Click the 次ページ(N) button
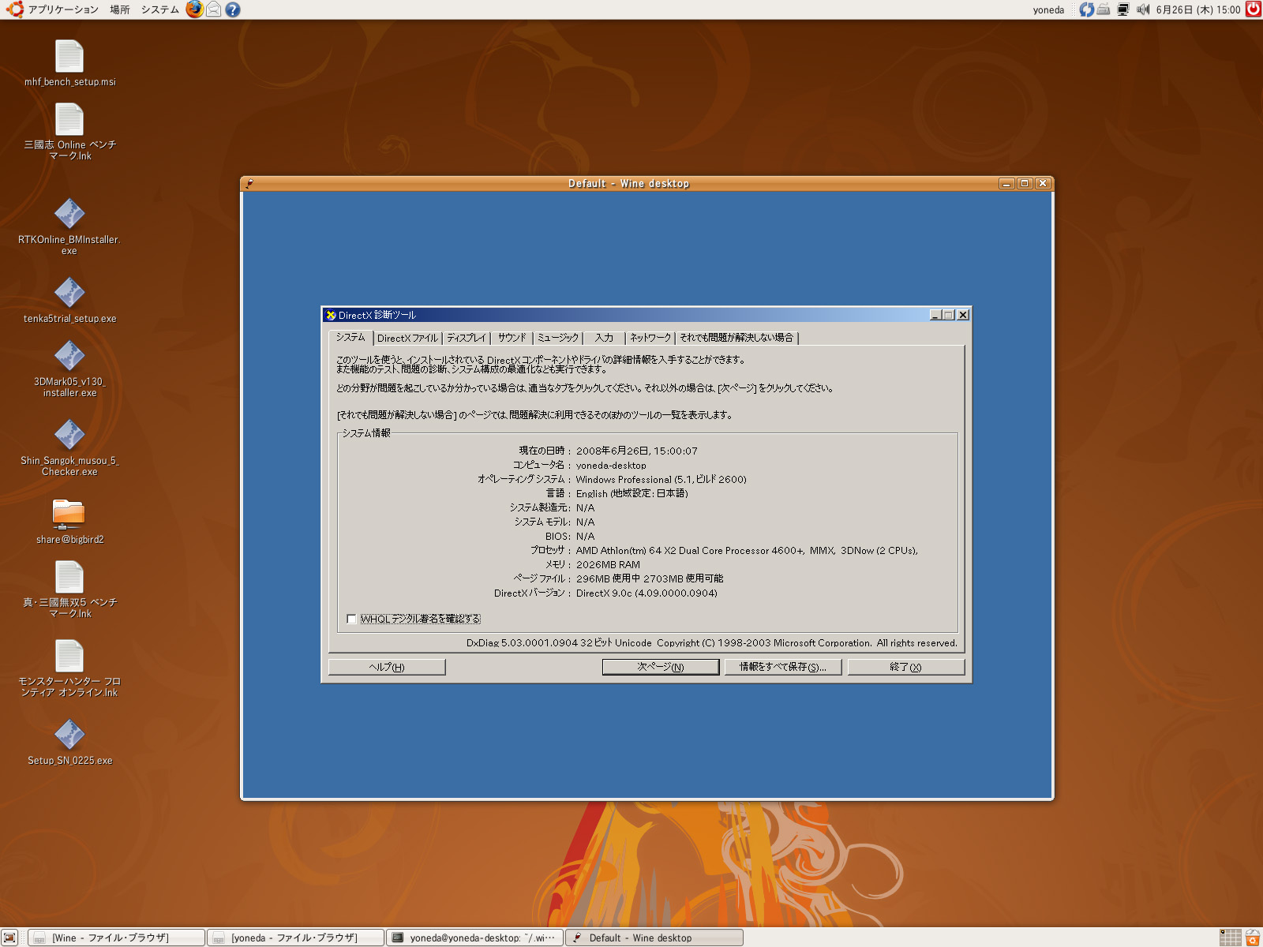The image size is (1263, 947). 661,667
